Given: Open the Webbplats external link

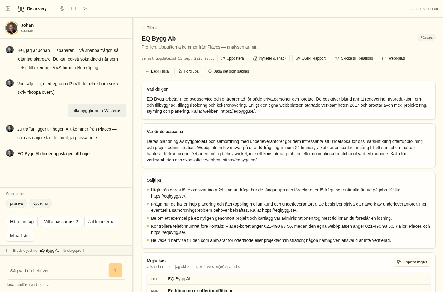Looking at the screenshot, I should pyautogui.click(x=394, y=58).
